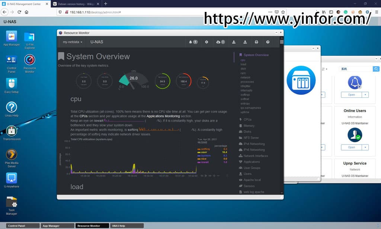
Task: Open the my-netdata dropdown
Action: click(73, 42)
